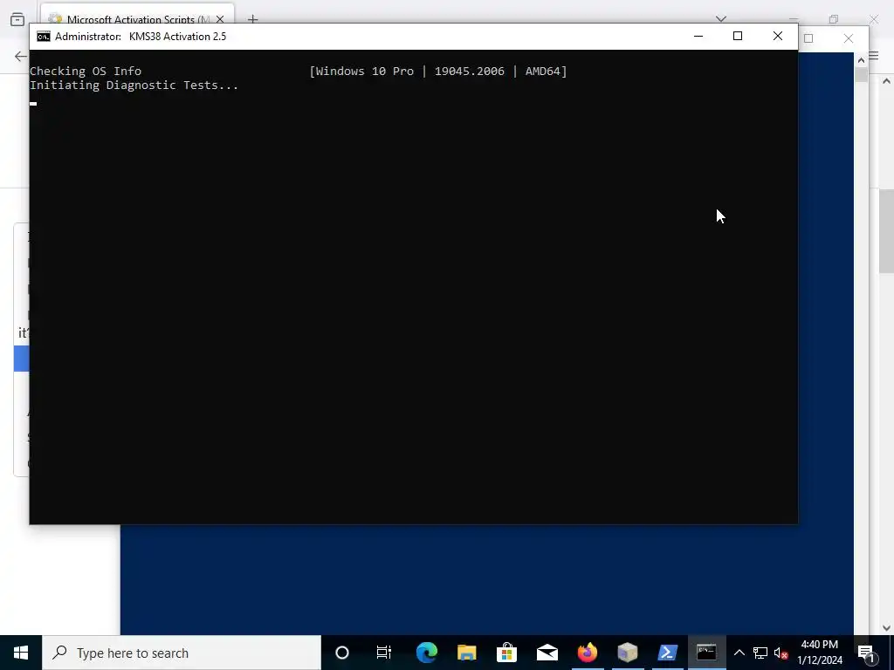894x670 pixels.
Task: Launch Microsoft Edge from taskbar
Action: point(426,653)
